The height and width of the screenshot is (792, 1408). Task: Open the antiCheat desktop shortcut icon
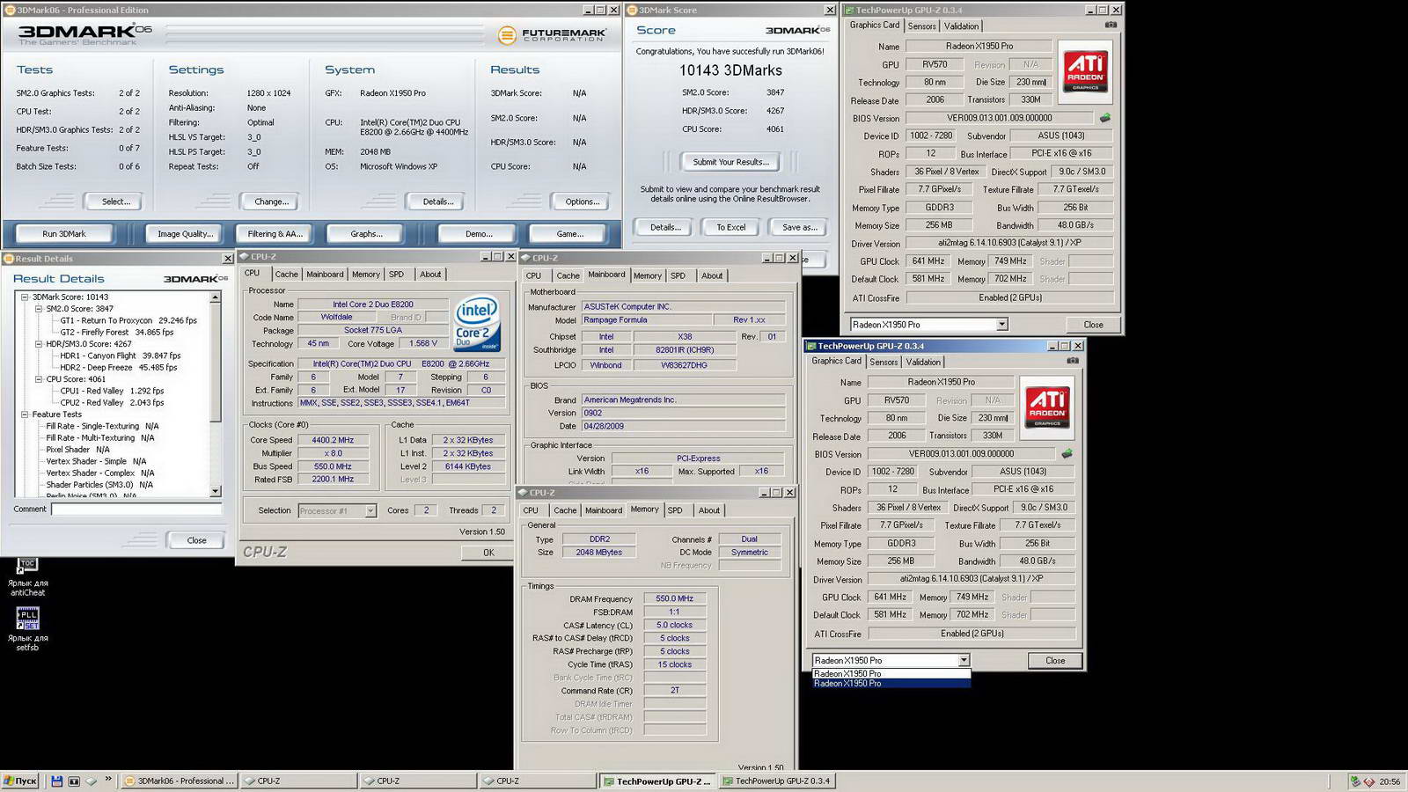(x=27, y=567)
